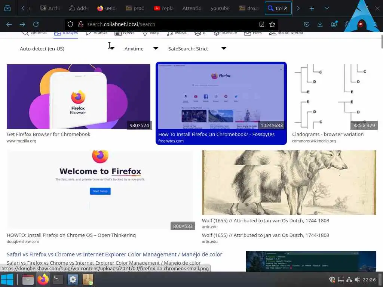This screenshot has width=383, height=287.
Task: Select the Science search category
Action: tap(225, 33)
